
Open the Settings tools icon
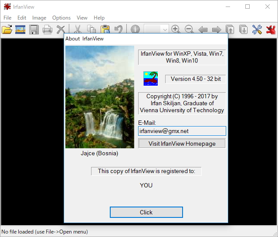[257, 30]
